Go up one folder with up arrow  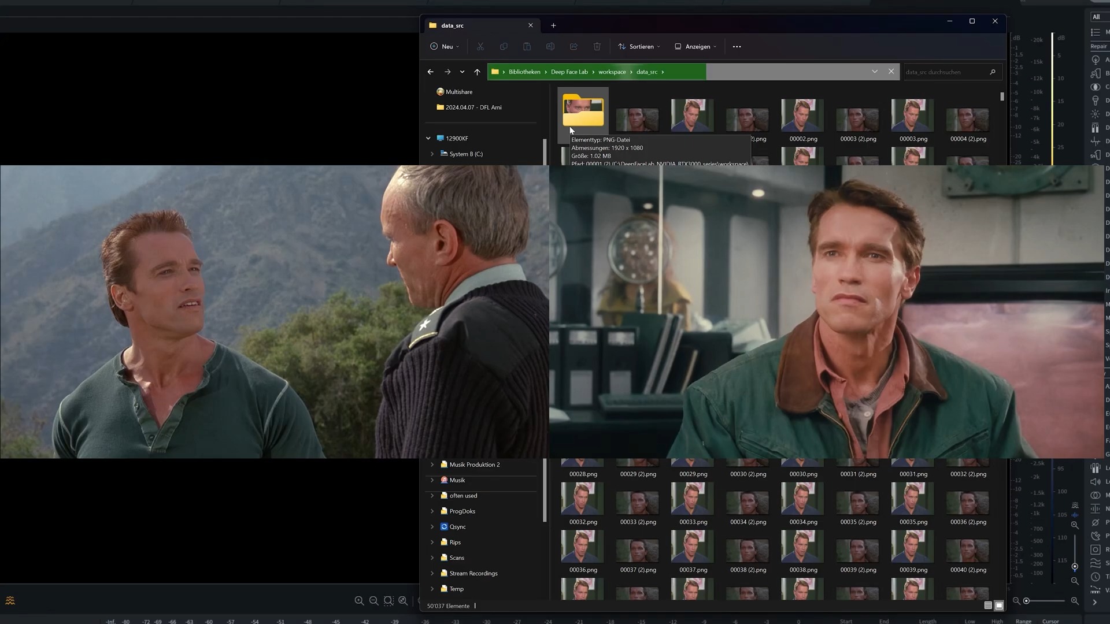point(477,72)
